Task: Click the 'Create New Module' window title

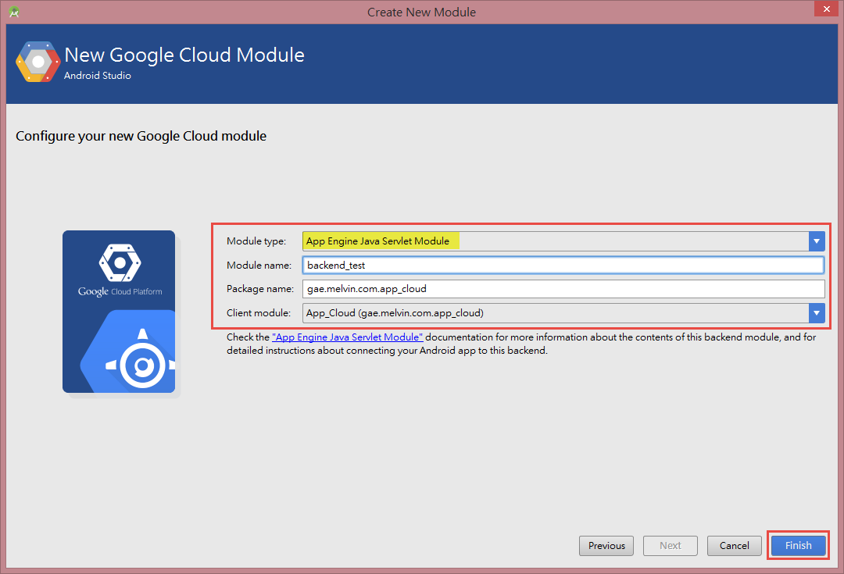Action: click(421, 12)
